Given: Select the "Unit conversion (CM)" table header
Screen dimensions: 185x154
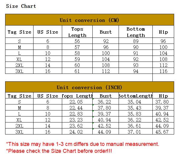Looking at the screenshot, I should click(x=89, y=20).
